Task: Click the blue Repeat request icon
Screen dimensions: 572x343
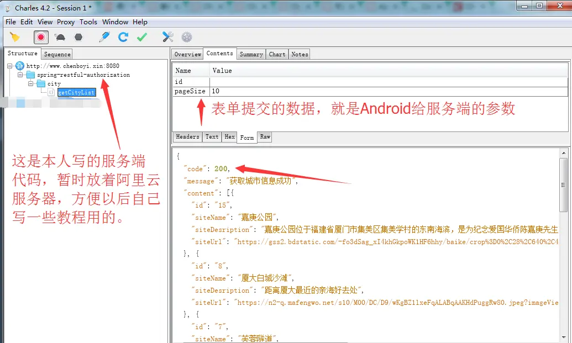Action: click(x=123, y=37)
